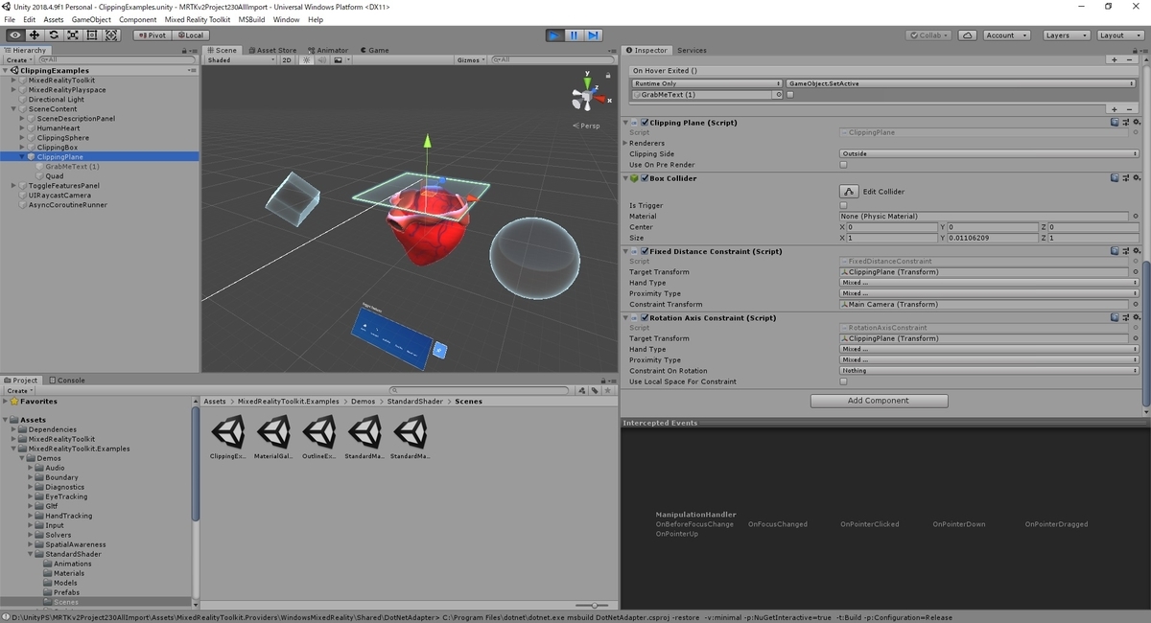The width and height of the screenshot is (1151, 623).
Task: Toggle scene lighting sun icon
Action: point(307,60)
